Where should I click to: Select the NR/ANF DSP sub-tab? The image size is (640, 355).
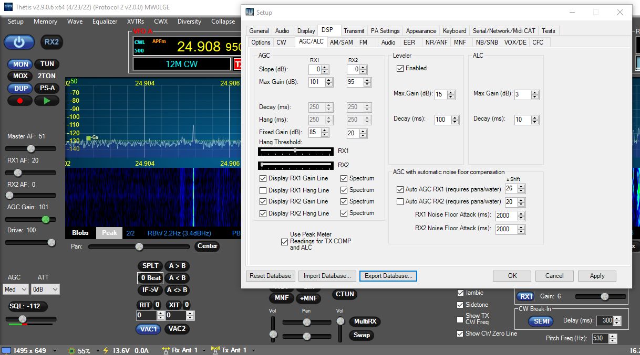[436, 42]
